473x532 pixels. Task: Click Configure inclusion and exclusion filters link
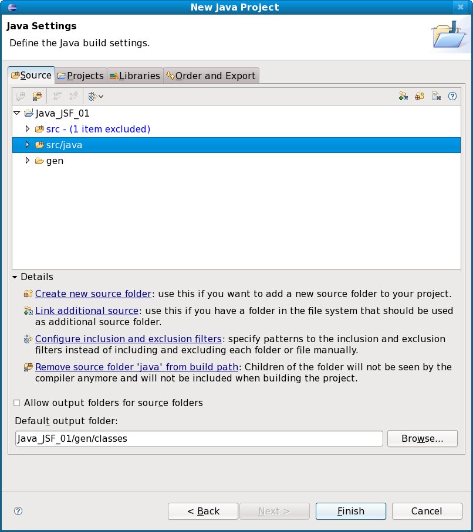click(x=129, y=339)
